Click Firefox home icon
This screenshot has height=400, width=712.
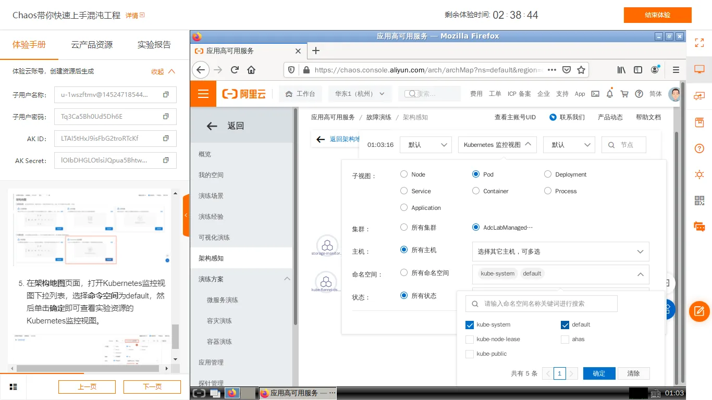coord(251,70)
